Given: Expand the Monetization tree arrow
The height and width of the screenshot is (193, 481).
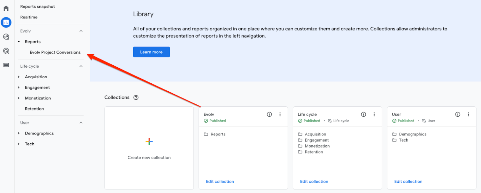Looking at the screenshot, I should 19,98.
